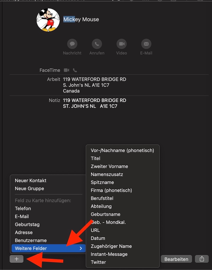
Task: Click the FaceTime video camera icon
Action: (x=66, y=70)
